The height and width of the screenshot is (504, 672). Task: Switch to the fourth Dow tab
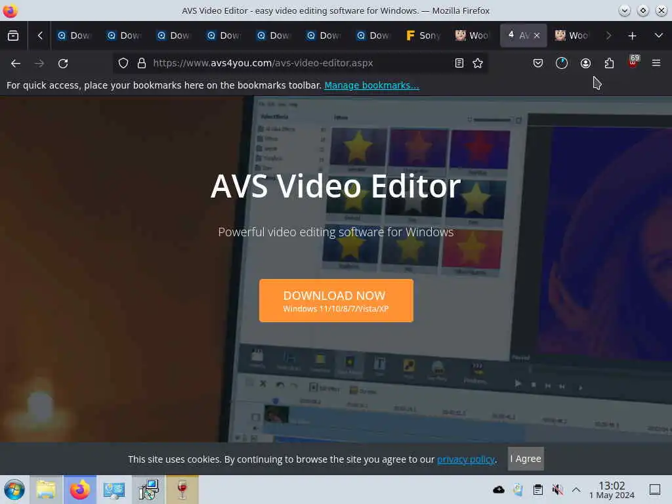[224, 35]
